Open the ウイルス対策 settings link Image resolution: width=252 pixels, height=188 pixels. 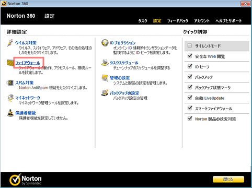(x=26, y=43)
